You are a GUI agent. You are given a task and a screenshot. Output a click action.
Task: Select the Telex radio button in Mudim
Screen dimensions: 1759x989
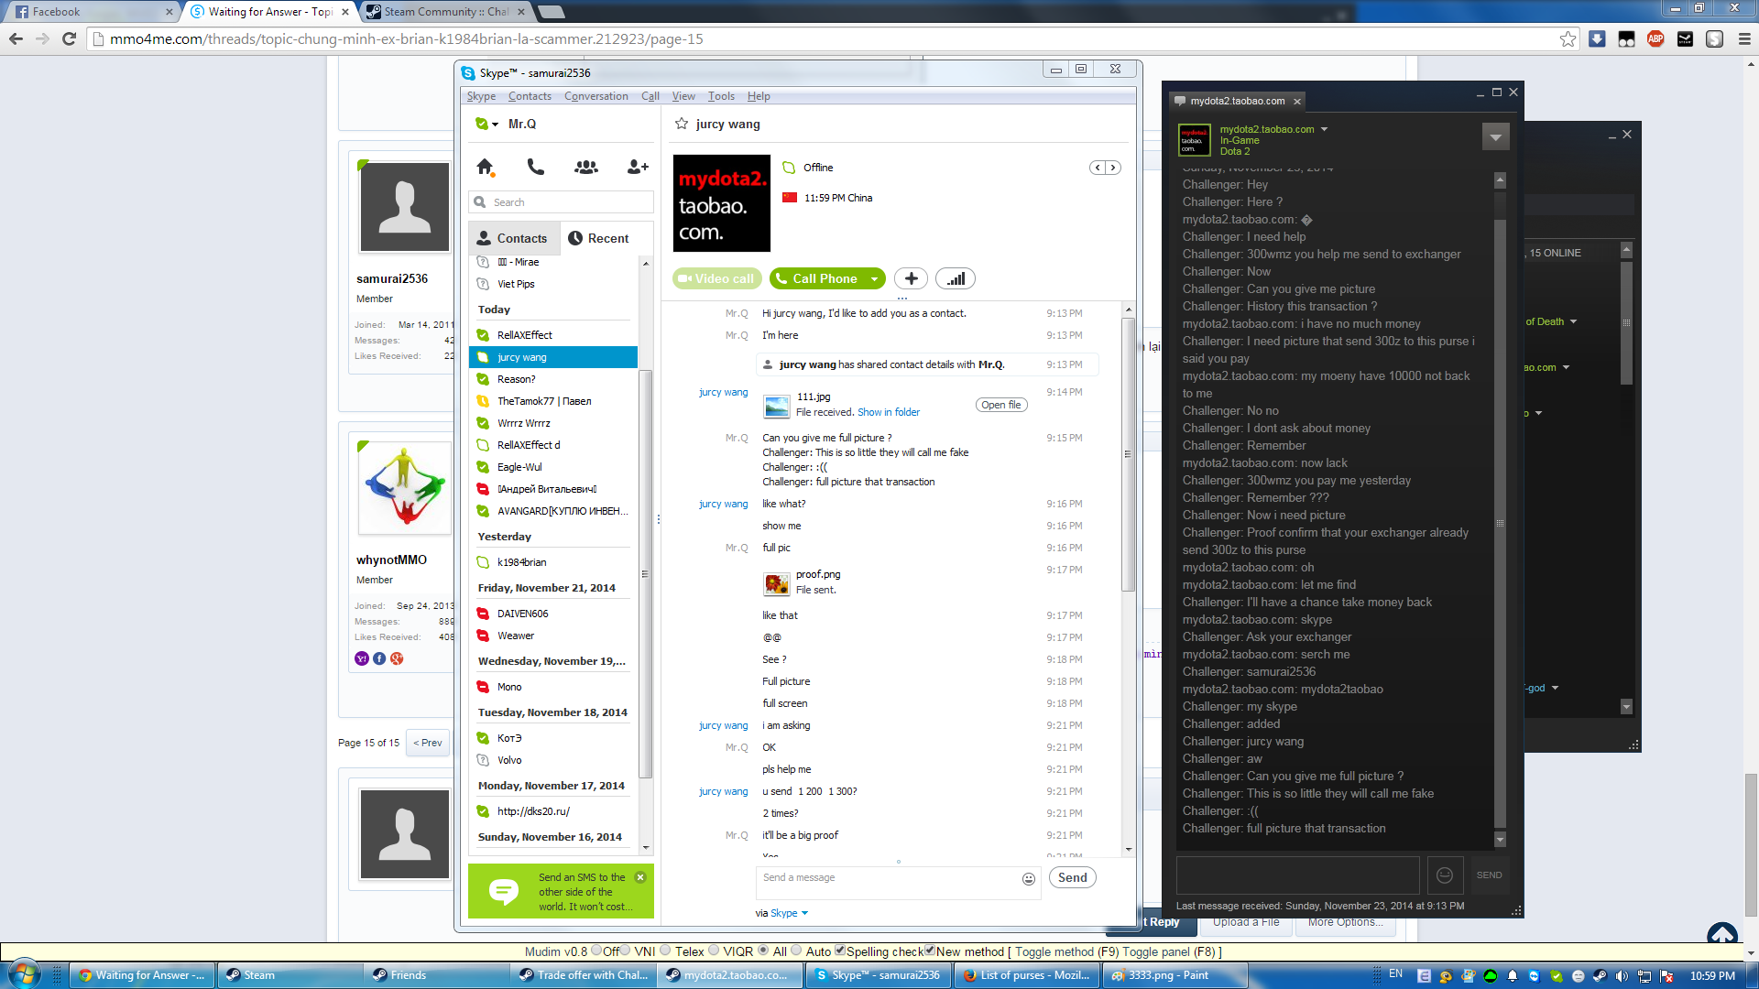click(666, 951)
